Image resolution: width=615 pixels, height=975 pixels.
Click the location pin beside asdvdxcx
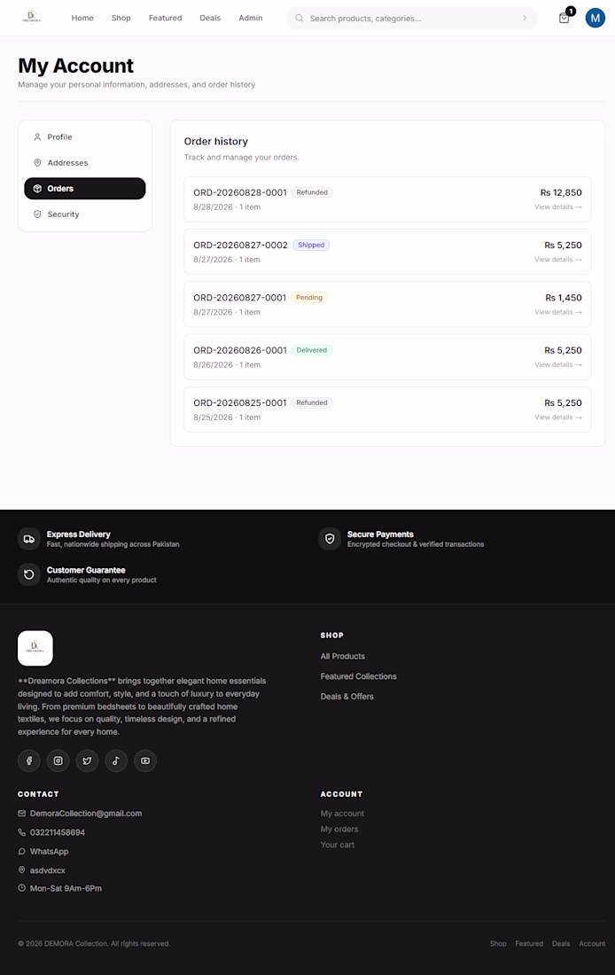[22, 870]
